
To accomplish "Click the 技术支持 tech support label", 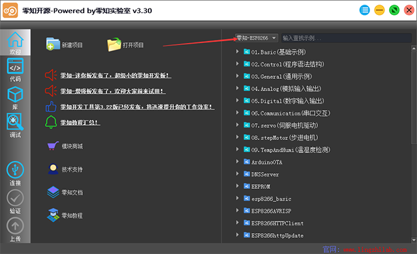I will coord(72,169).
